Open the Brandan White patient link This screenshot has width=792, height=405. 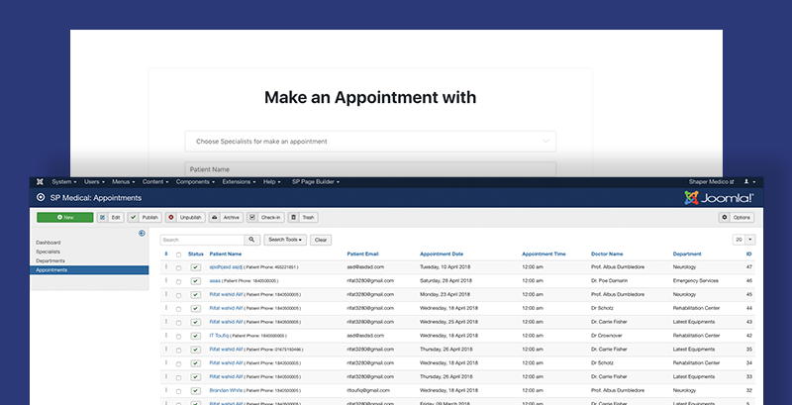click(229, 390)
